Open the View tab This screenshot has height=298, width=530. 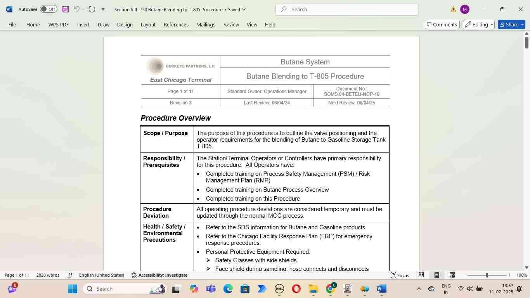[x=252, y=24]
